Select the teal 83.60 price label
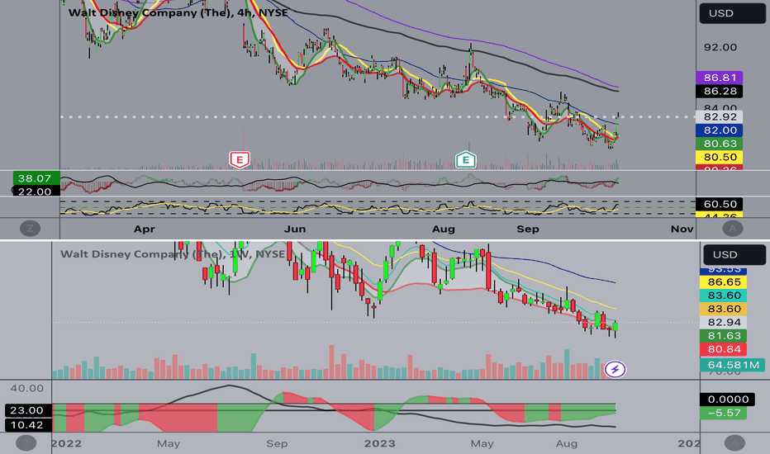This screenshot has width=770, height=454. (724, 296)
